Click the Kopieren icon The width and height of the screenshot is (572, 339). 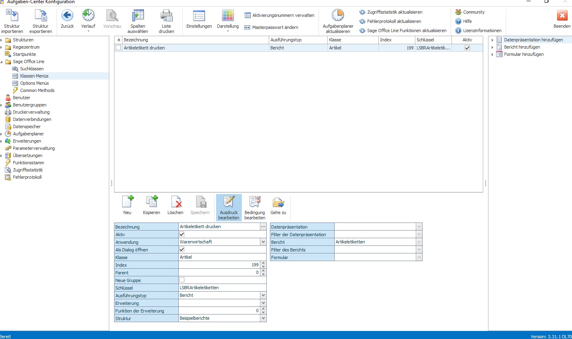click(x=151, y=202)
